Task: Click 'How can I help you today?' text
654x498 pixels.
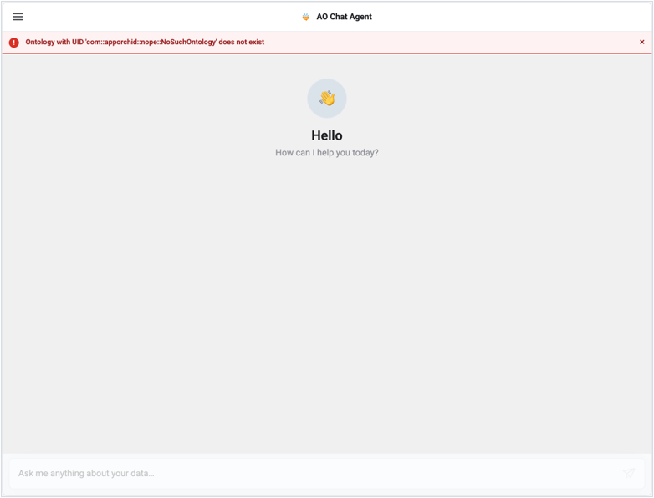Action: click(327, 153)
